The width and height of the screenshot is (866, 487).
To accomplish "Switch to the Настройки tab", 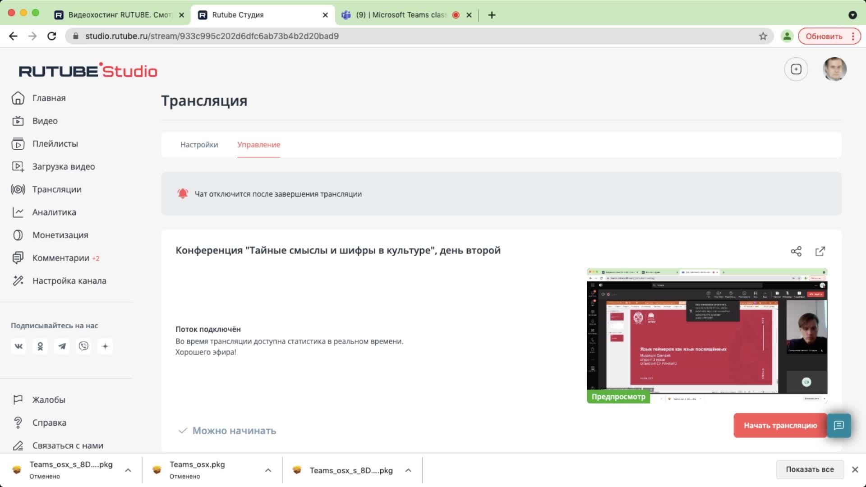I will point(199,145).
